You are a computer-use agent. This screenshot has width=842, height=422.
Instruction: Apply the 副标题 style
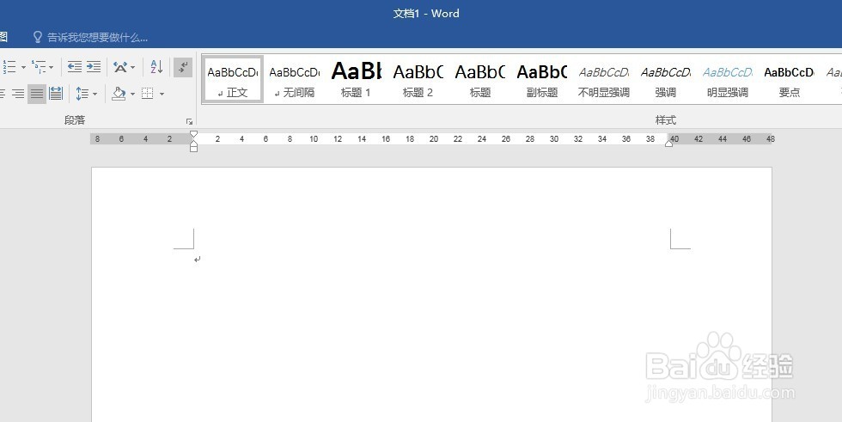[x=542, y=80]
